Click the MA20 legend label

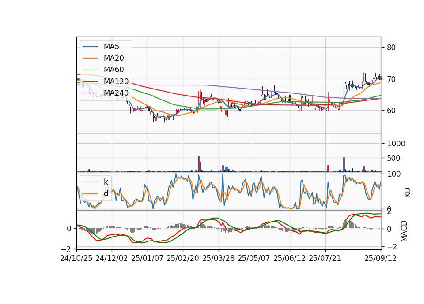pos(114,58)
